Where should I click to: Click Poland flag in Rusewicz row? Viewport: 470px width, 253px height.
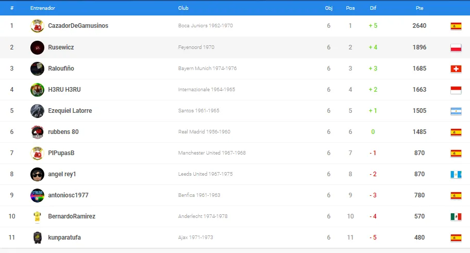coord(456,47)
